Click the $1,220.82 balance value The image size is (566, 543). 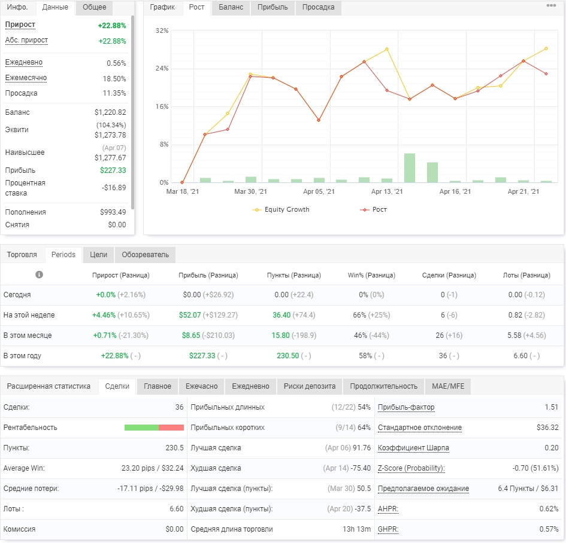pos(110,112)
